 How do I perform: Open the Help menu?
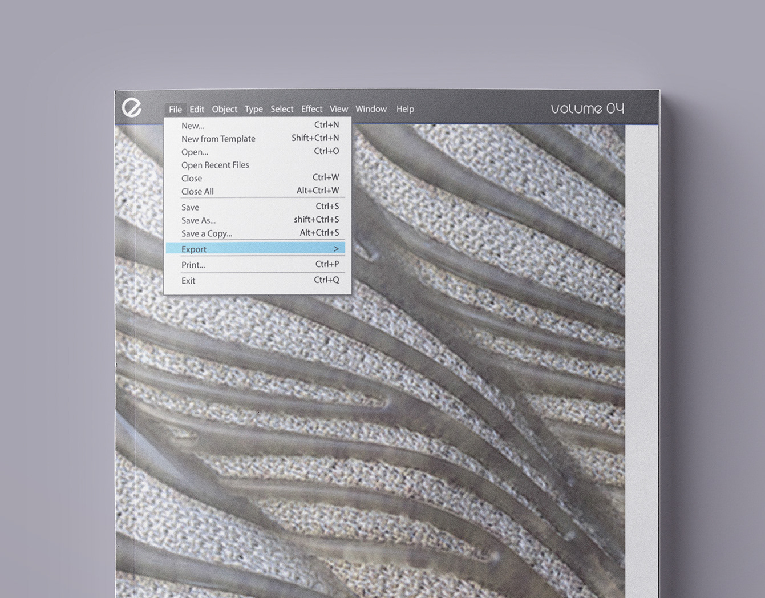(x=405, y=109)
